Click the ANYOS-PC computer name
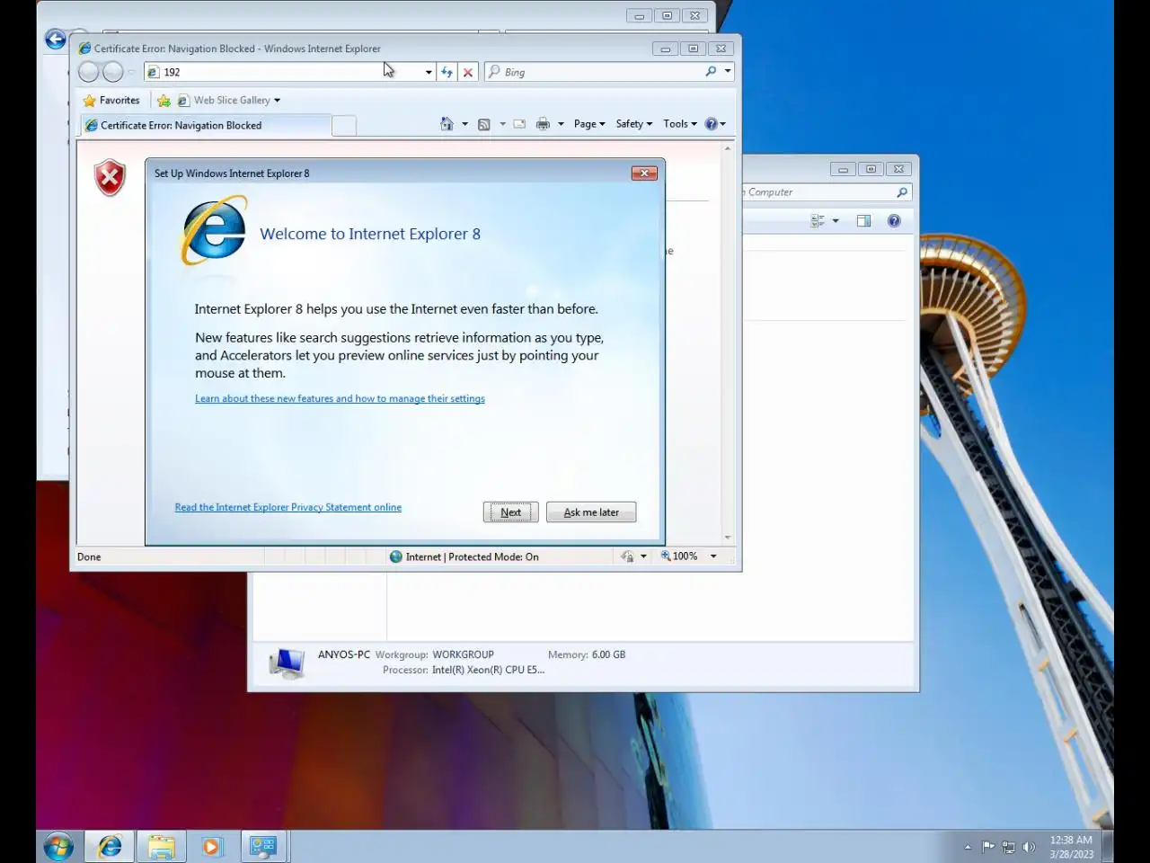The width and height of the screenshot is (1150, 863). pyautogui.click(x=343, y=654)
